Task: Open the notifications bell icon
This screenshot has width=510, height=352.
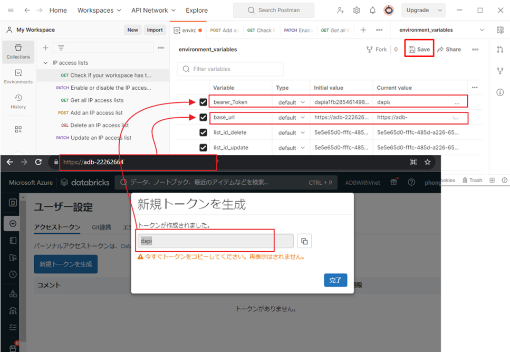Action: pos(372,11)
